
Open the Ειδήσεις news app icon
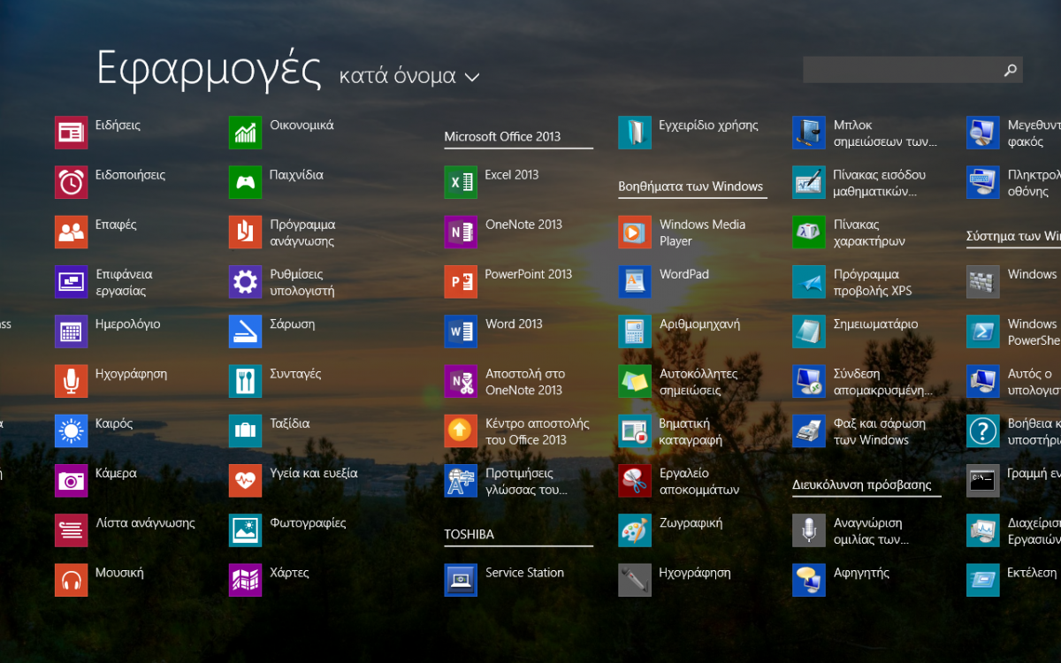pyautogui.click(x=71, y=133)
